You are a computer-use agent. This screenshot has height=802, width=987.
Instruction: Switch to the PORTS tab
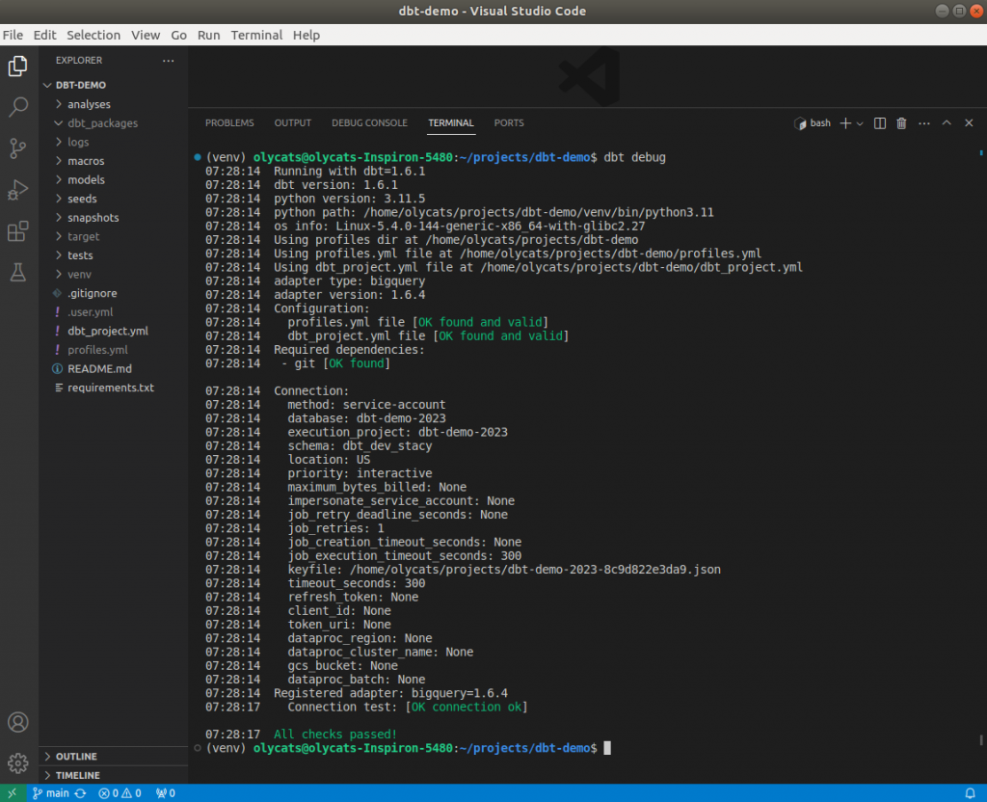pyautogui.click(x=509, y=123)
